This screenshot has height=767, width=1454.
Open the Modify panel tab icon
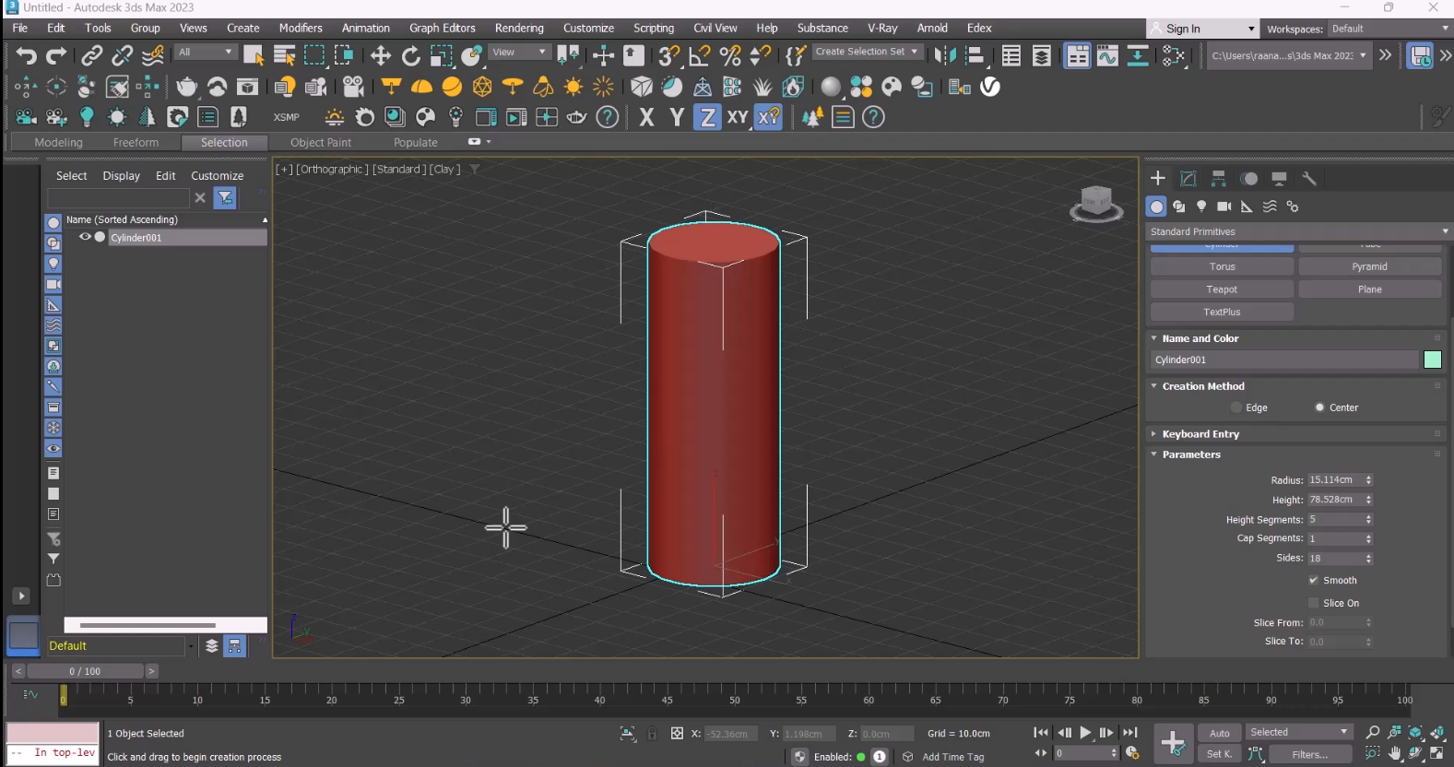[x=1188, y=179]
